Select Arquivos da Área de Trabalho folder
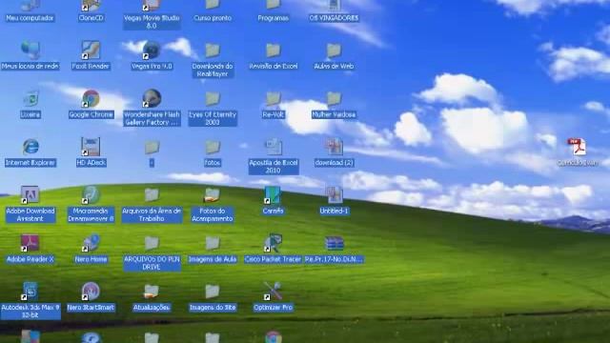The height and width of the screenshot is (343, 610). click(x=152, y=195)
